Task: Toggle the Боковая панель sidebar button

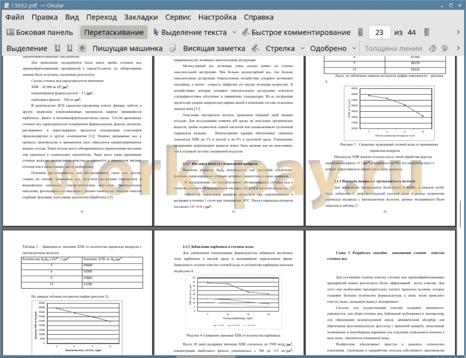Action: point(40,33)
